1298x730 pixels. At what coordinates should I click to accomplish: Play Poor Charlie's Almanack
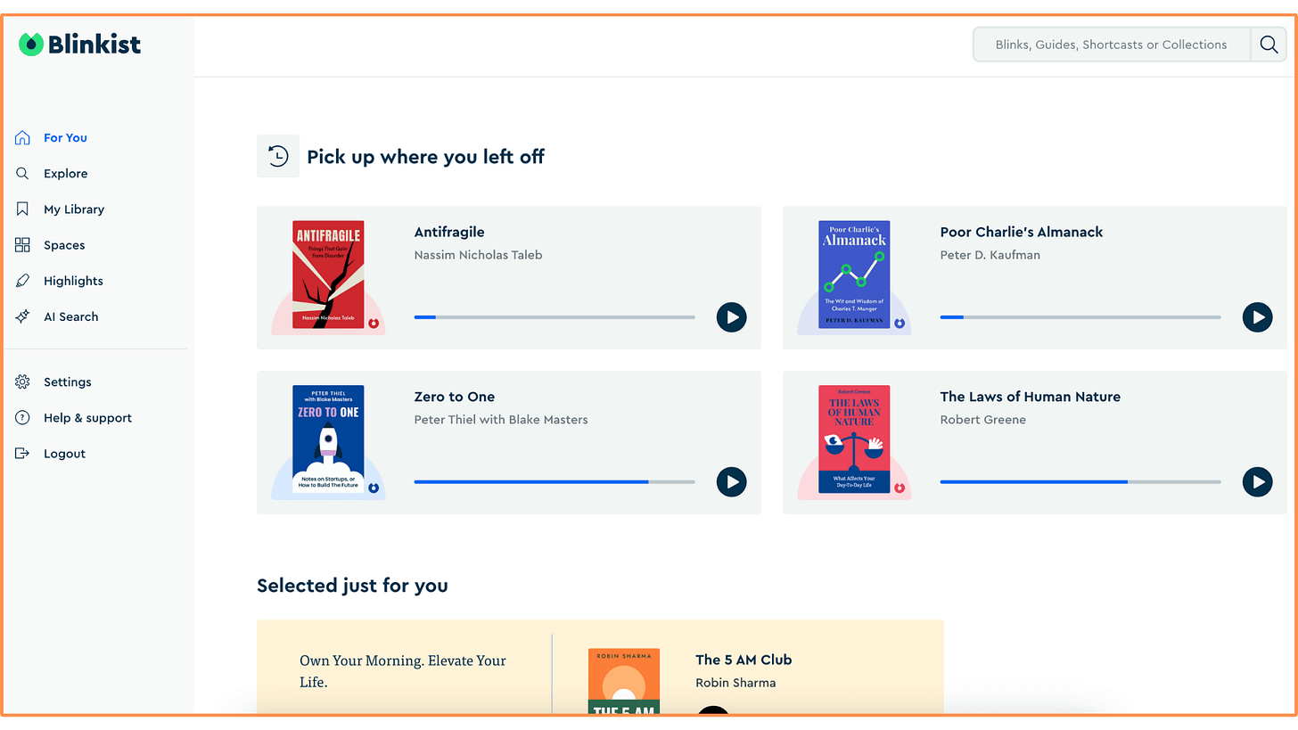(1258, 316)
